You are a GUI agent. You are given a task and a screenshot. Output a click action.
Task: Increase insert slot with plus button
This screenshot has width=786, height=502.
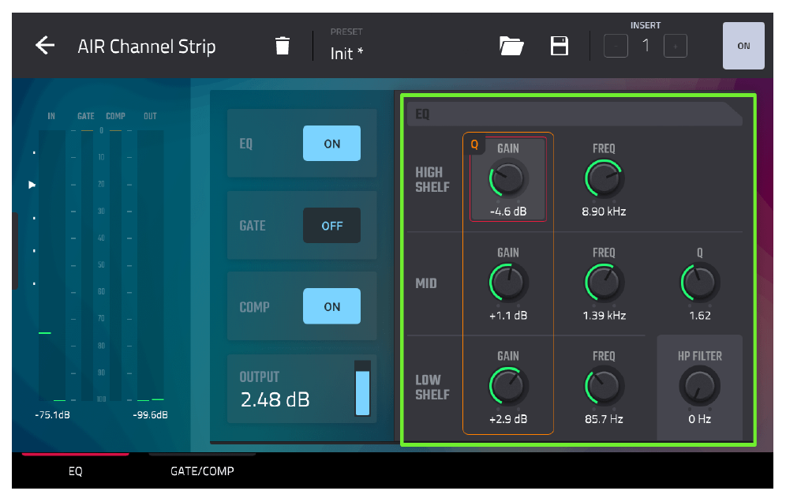coord(676,46)
